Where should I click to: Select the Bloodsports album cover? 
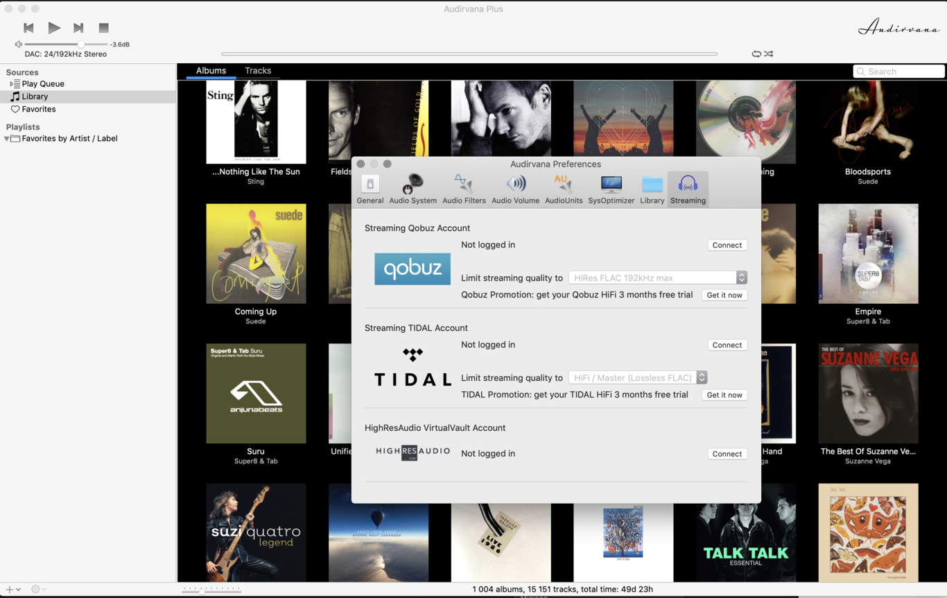(x=868, y=122)
